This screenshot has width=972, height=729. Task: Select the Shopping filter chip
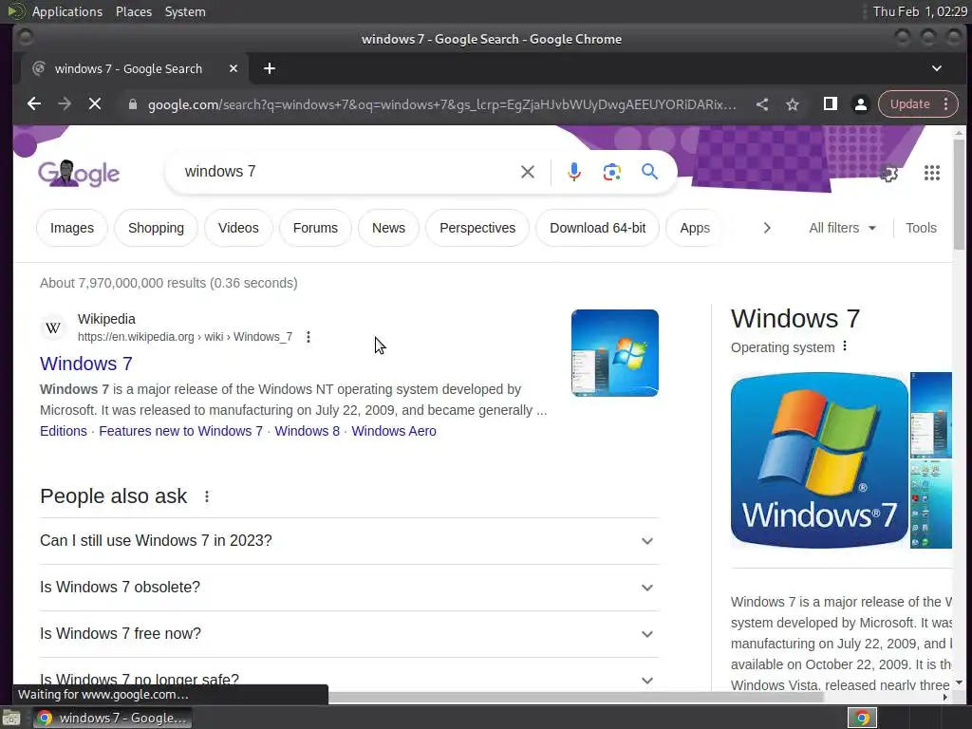point(157,228)
